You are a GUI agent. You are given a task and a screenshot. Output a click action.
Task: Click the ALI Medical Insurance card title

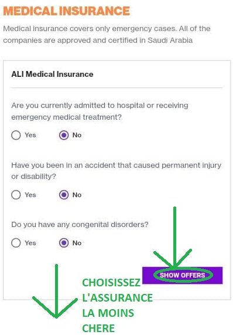coord(52,74)
